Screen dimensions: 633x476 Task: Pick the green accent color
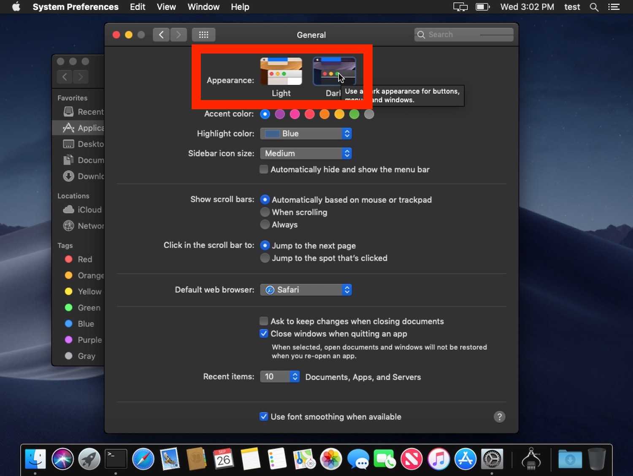(x=354, y=114)
